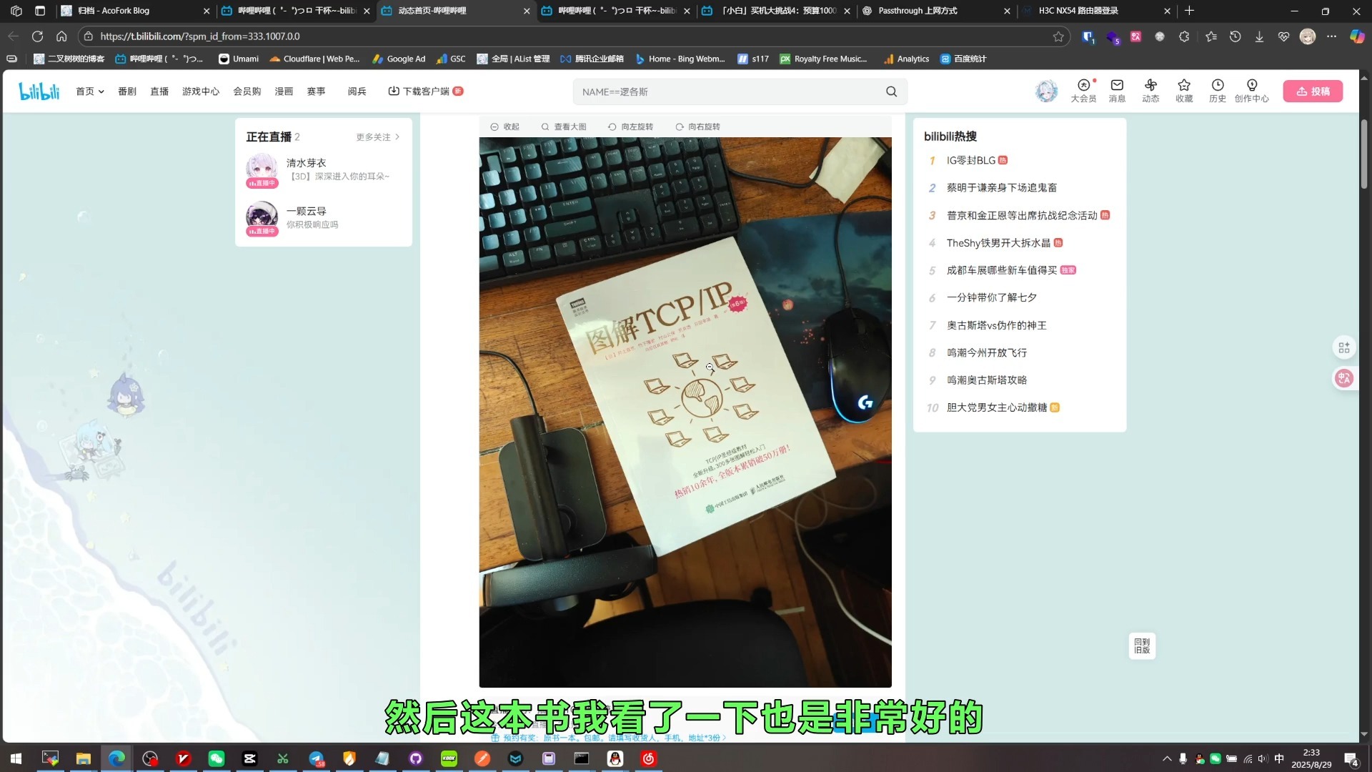This screenshot has height=772, width=1372.
Task: Open hot search 胆大党男女主心动撒糖
Action: pyautogui.click(x=997, y=408)
